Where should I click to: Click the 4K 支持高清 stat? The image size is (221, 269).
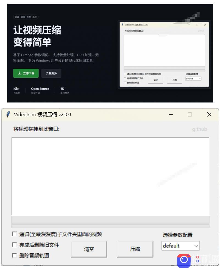tap(65, 90)
